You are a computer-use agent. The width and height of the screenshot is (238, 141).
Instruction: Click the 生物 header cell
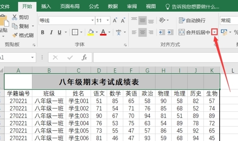point(212,93)
